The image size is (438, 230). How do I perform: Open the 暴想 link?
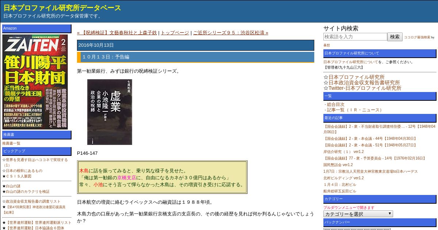(327, 45)
